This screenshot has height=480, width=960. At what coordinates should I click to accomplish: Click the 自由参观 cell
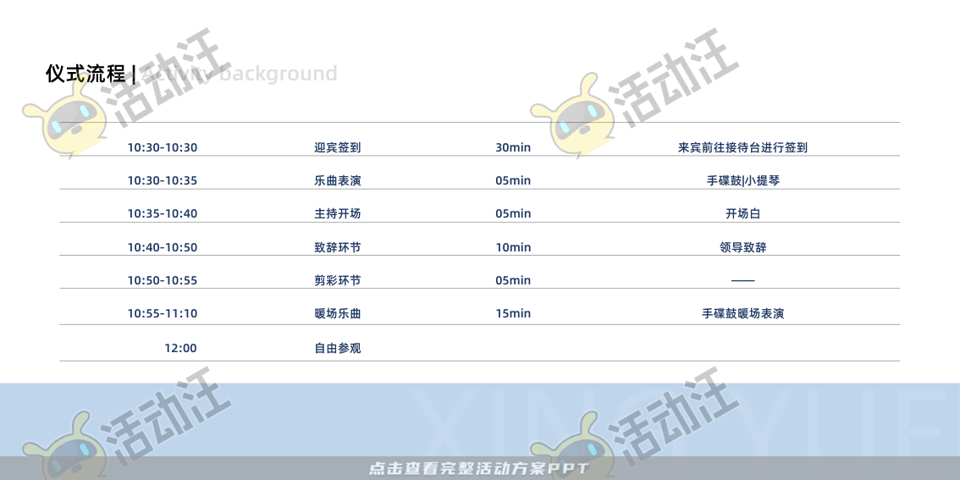tap(337, 349)
